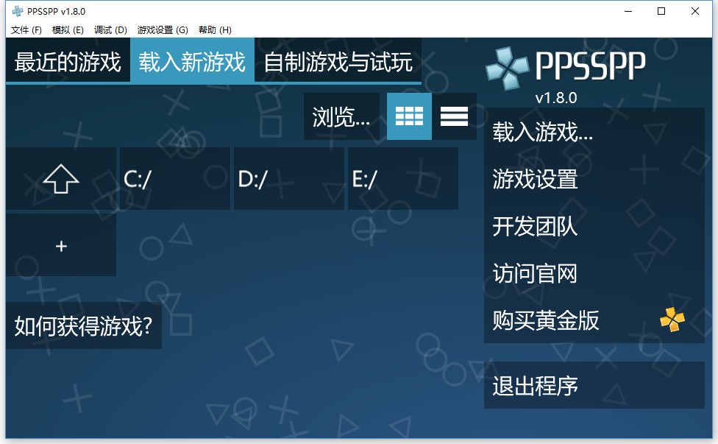Click 如何获得游戏?
The image size is (718, 444).
[x=83, y=325]
